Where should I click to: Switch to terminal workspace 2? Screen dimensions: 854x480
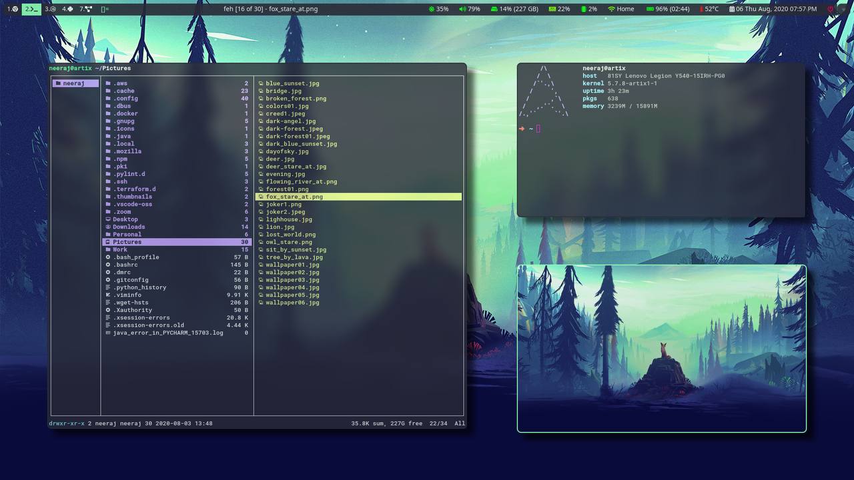click(x=31, y=9)
